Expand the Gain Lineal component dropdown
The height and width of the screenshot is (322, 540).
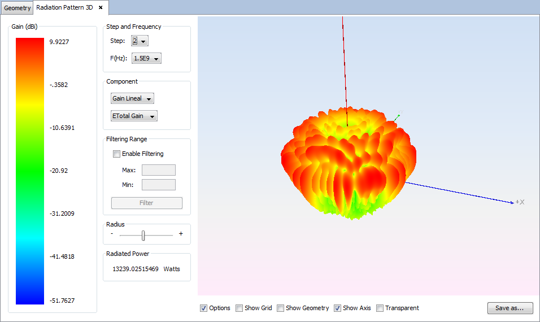pos(132,98)
